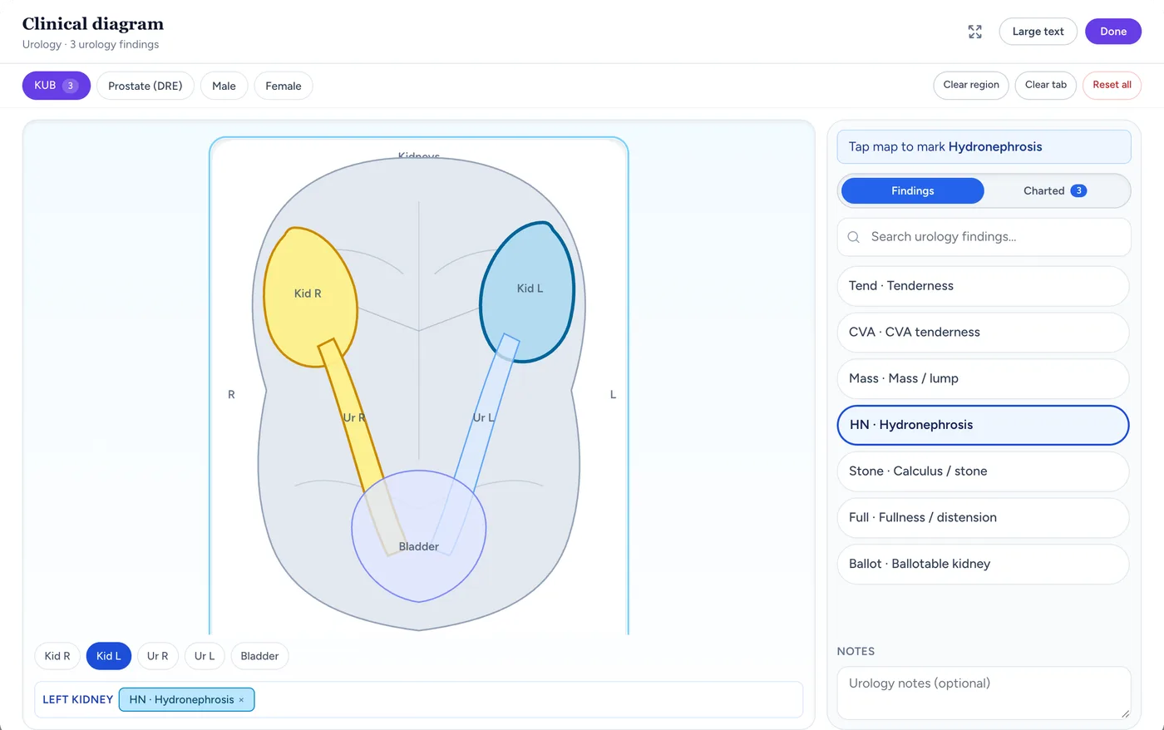Remove the HN Hydronephrosis chip
Screen dimensions: 1164x730
[241, 700]
